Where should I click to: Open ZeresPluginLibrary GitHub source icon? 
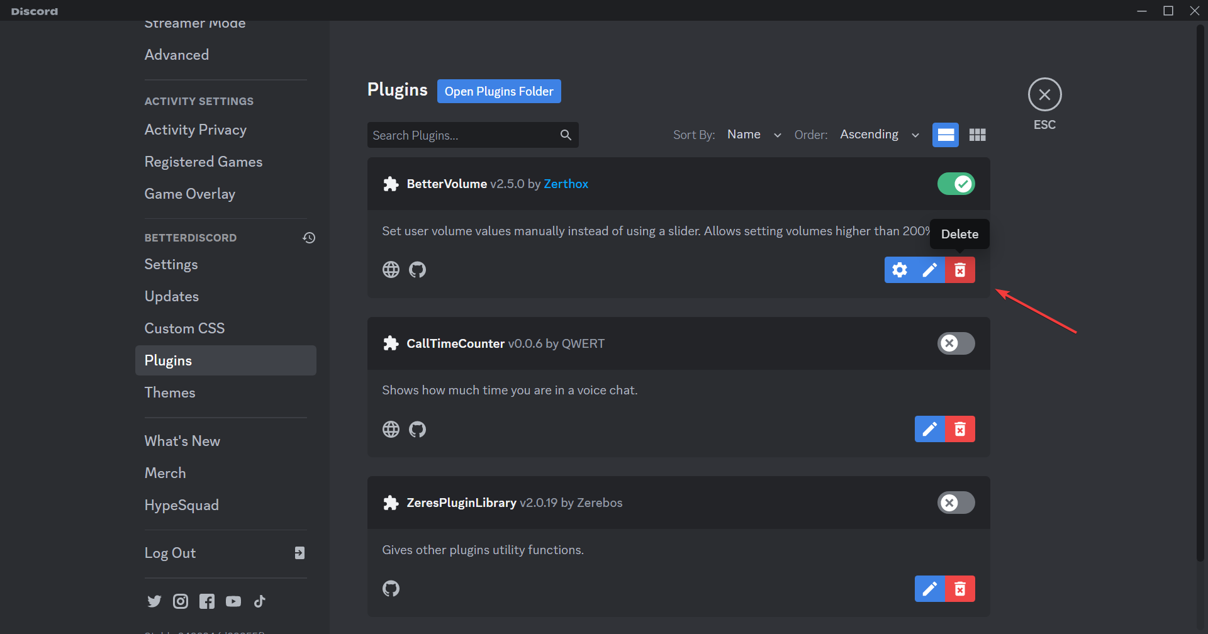tap(391, 589)
